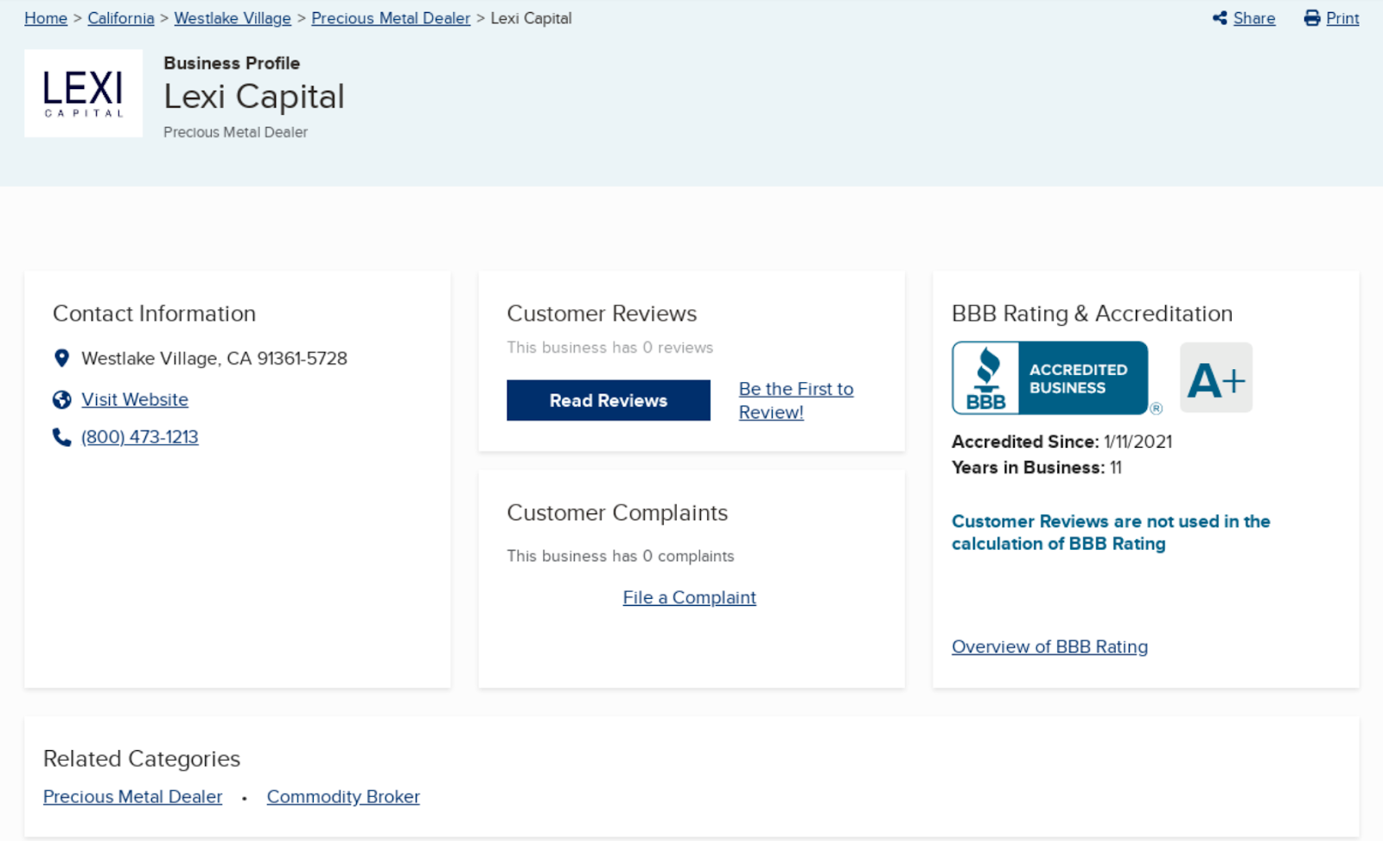Open the Overview of BBB Rating link
Viewport: 1383px width, 841px height.
tap(1050, 647)
